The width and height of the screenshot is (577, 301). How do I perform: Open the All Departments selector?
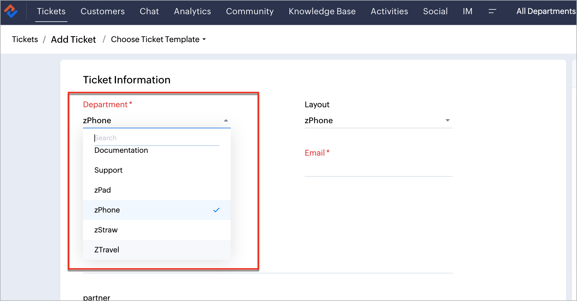(546, 11)
